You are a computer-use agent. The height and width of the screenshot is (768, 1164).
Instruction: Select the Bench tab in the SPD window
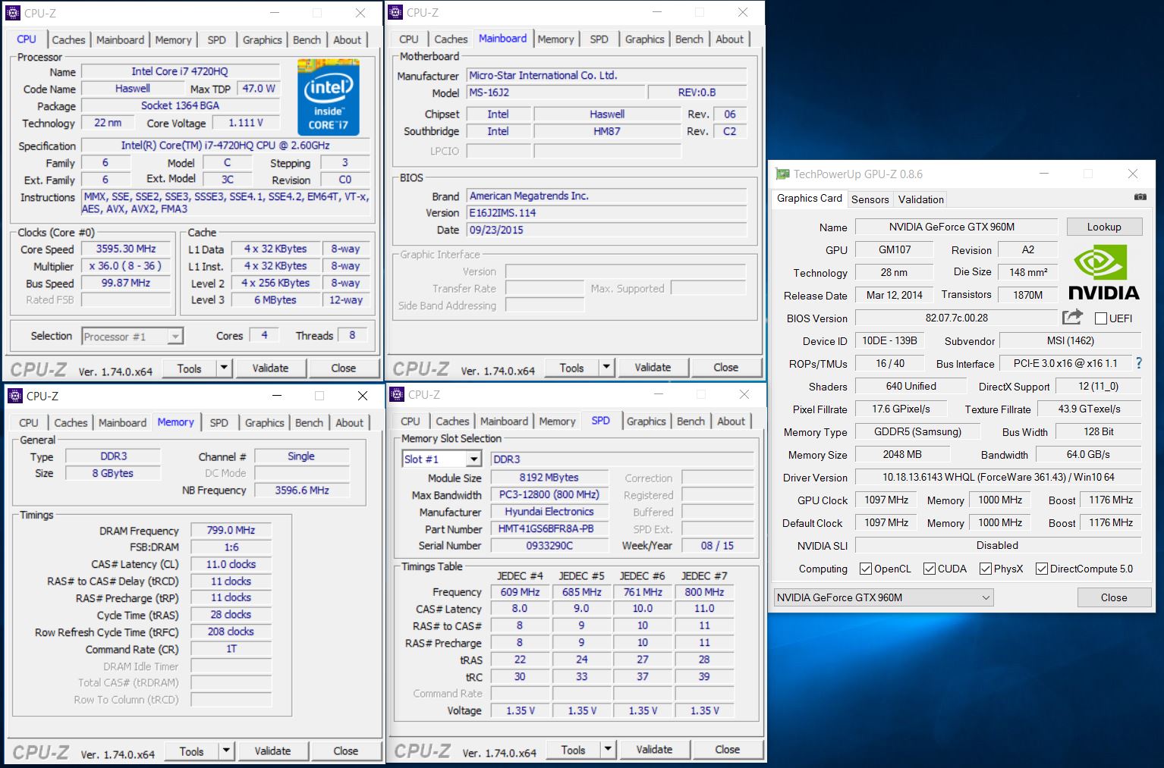[691, 422]
